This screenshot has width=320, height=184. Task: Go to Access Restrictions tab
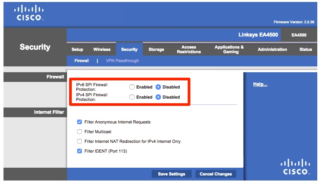pyautogui.click(x=189, y=49)
